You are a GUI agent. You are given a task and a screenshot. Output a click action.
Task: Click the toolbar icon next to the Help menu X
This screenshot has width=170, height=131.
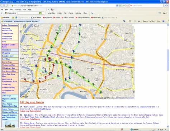coord(52,10)
